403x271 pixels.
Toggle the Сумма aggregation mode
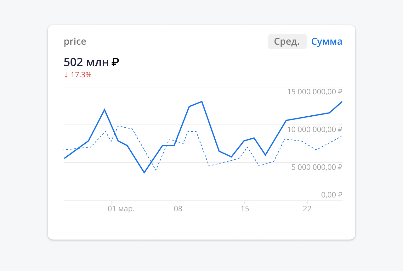click(x=327, y=41)
